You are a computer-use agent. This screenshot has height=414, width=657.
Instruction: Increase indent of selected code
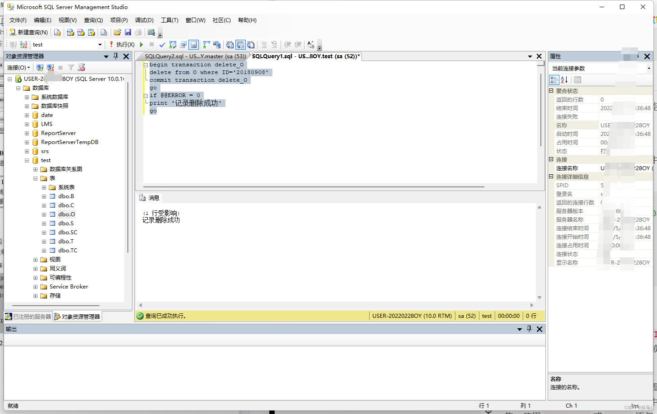point(298,45)
